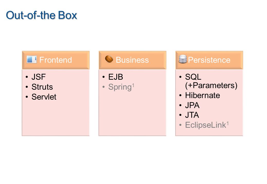
Task: Click the Hibernate list item
Action: click(203, 95)
